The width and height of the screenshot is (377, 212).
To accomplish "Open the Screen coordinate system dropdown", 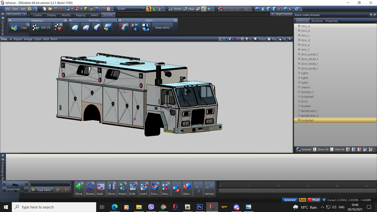I will [x=130, y=9].
